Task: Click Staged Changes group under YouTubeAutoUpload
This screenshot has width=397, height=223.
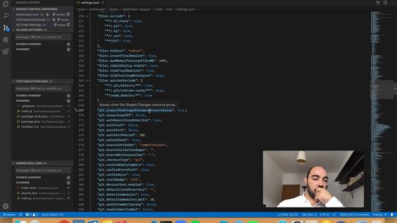Action: point(43,95)
